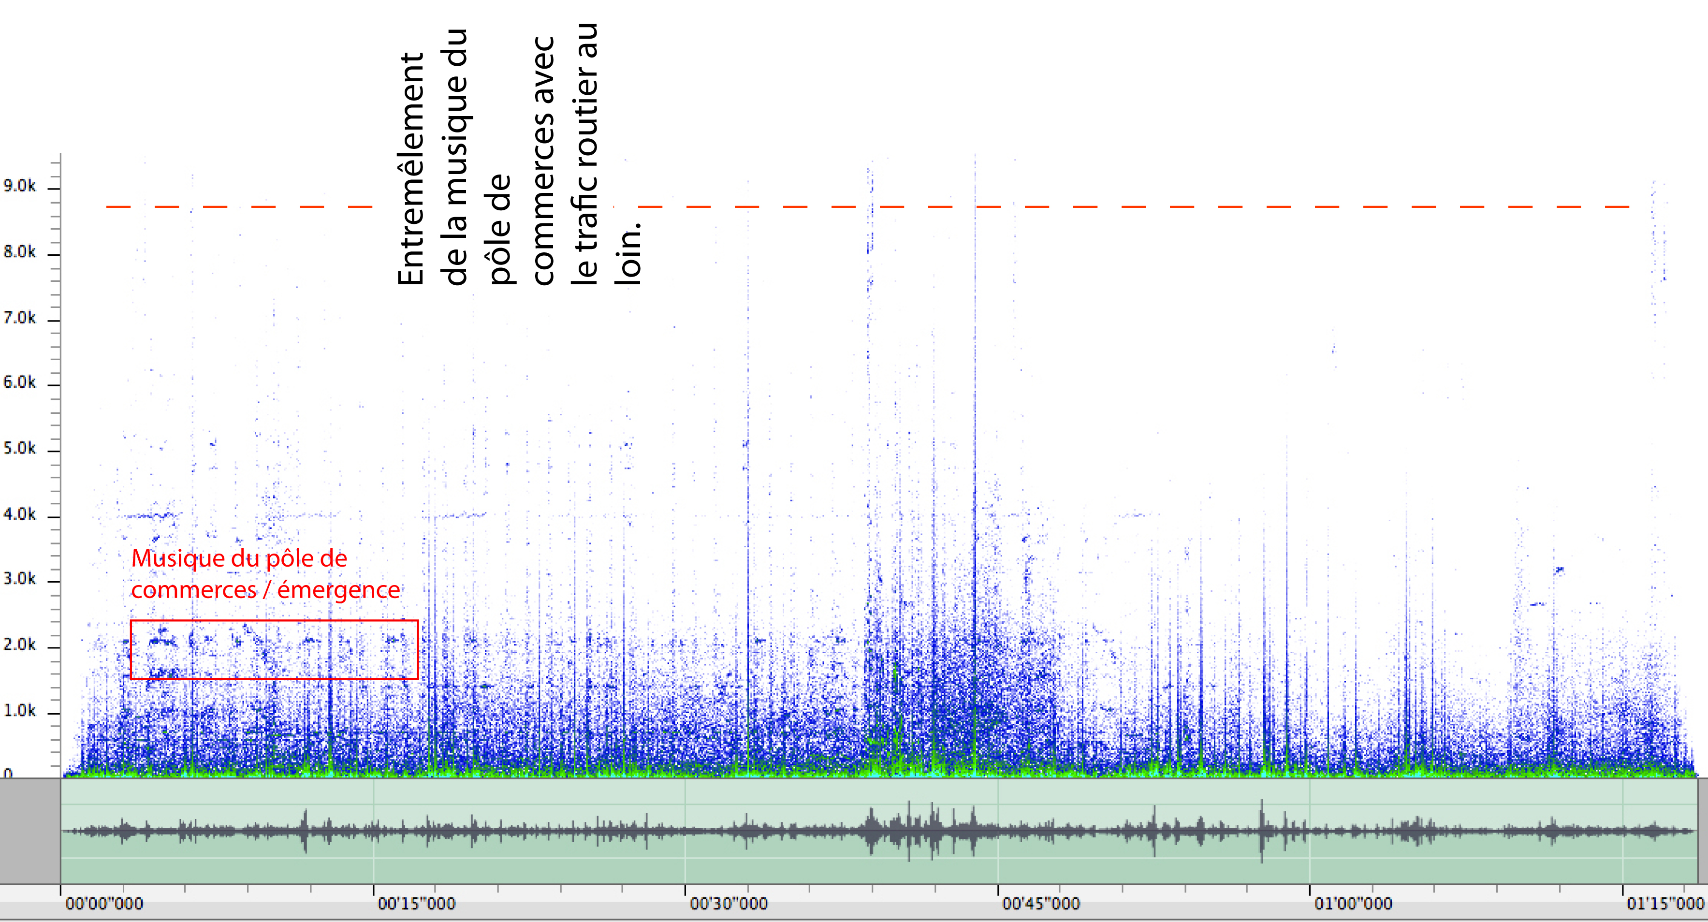This screenshot has height=922, width=1708.
Task: Click the gray area left of waveform
Action: pyautogui.click(x=30, y=831)
